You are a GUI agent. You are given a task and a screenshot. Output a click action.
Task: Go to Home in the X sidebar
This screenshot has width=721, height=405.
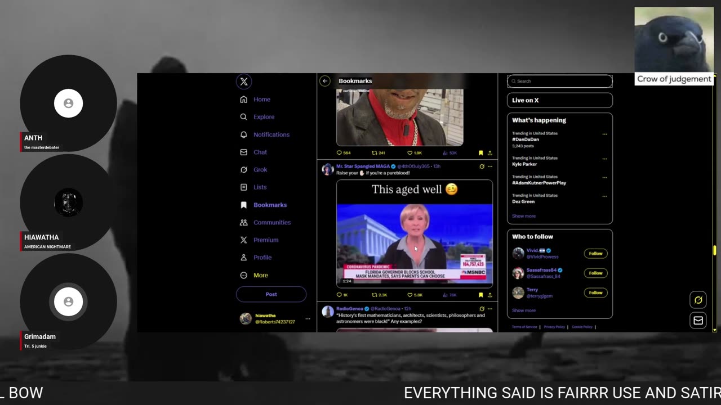pyautogui.click(x=255, y=100)
